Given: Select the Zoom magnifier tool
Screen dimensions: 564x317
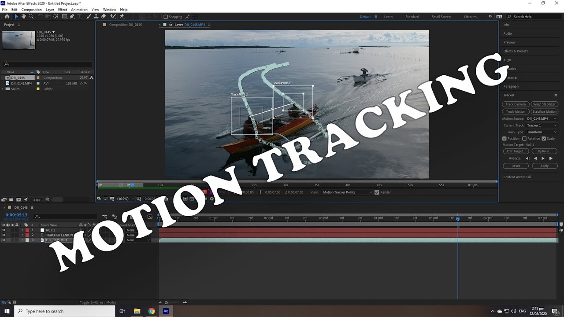Looking at the screenshot, I should click(x=31, y=16).
